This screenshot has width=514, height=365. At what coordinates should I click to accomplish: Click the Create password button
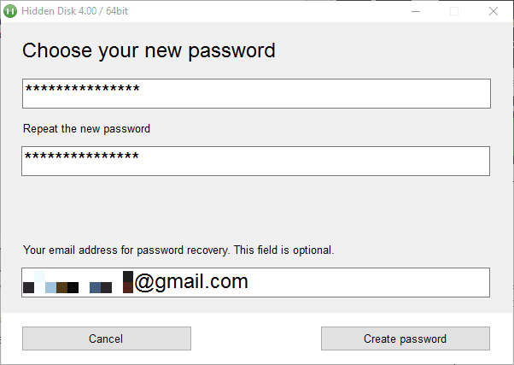tap(405, 339)
